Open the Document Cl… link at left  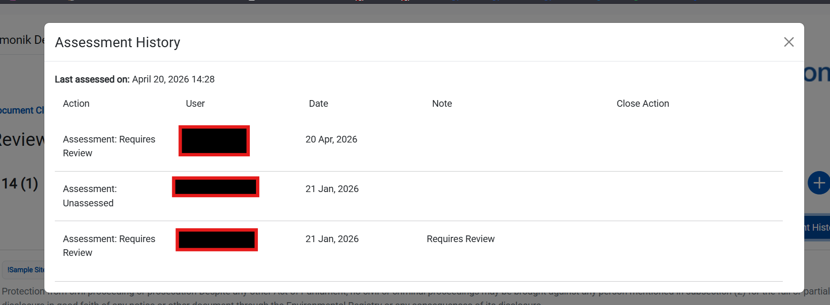[x=22, y=110]
